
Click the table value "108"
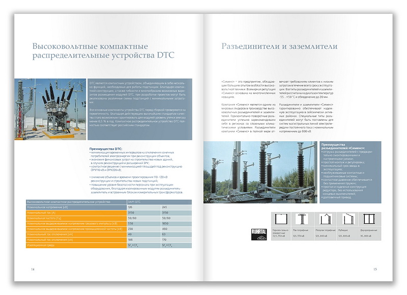tap(130, 239)
